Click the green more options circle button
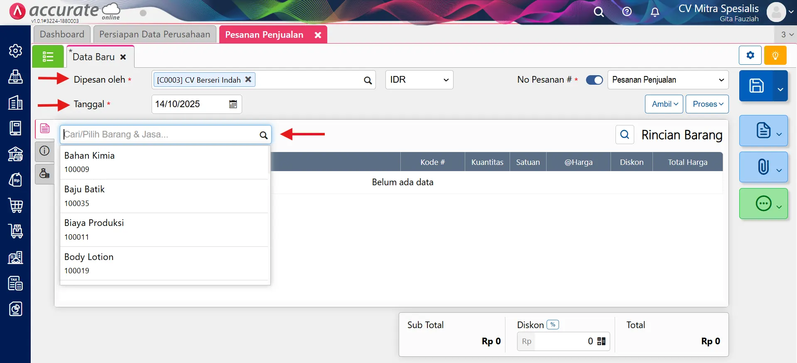797x363 pixels. coord(763,204)
